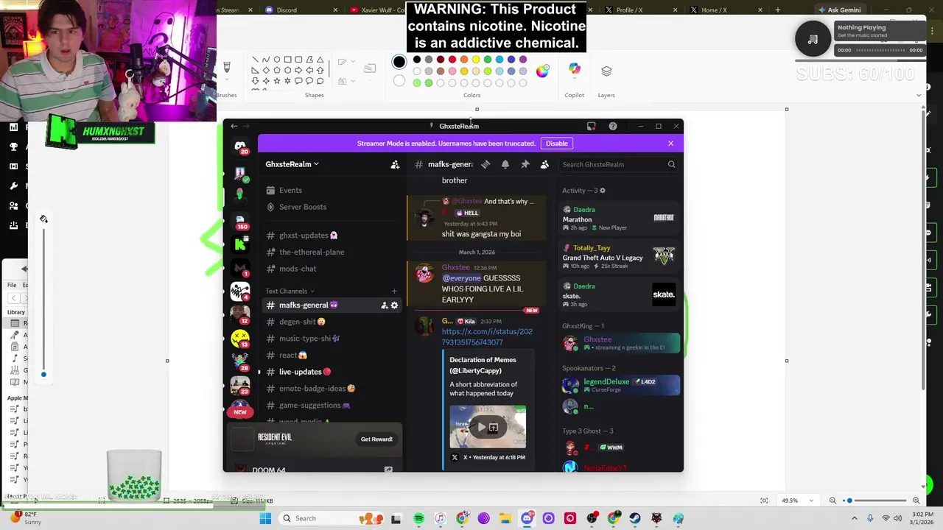Open the Discord inbox icon
943x530 pixels.
(591, 126)
